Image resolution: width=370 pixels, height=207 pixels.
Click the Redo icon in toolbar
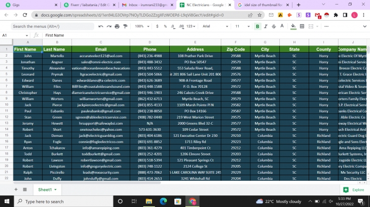[109, 26]
